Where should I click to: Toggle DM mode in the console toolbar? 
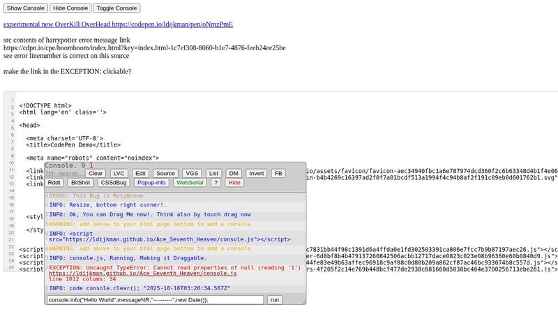(x=234, y=173)
